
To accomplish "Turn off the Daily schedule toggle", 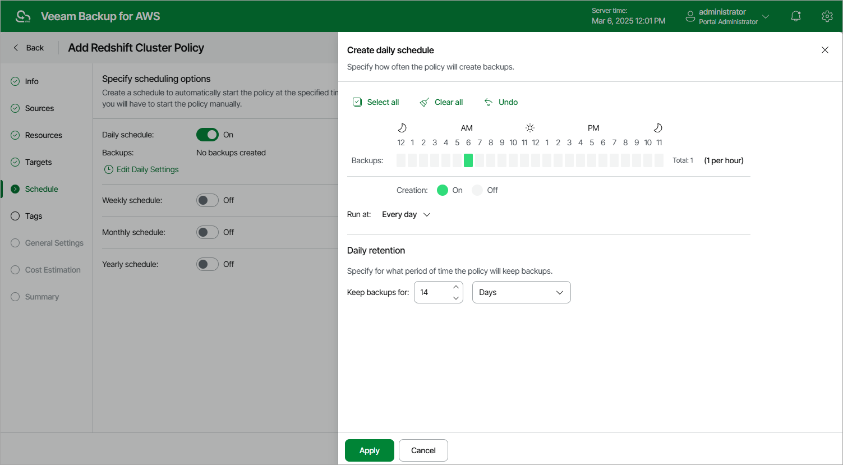I will coord(208,135).
